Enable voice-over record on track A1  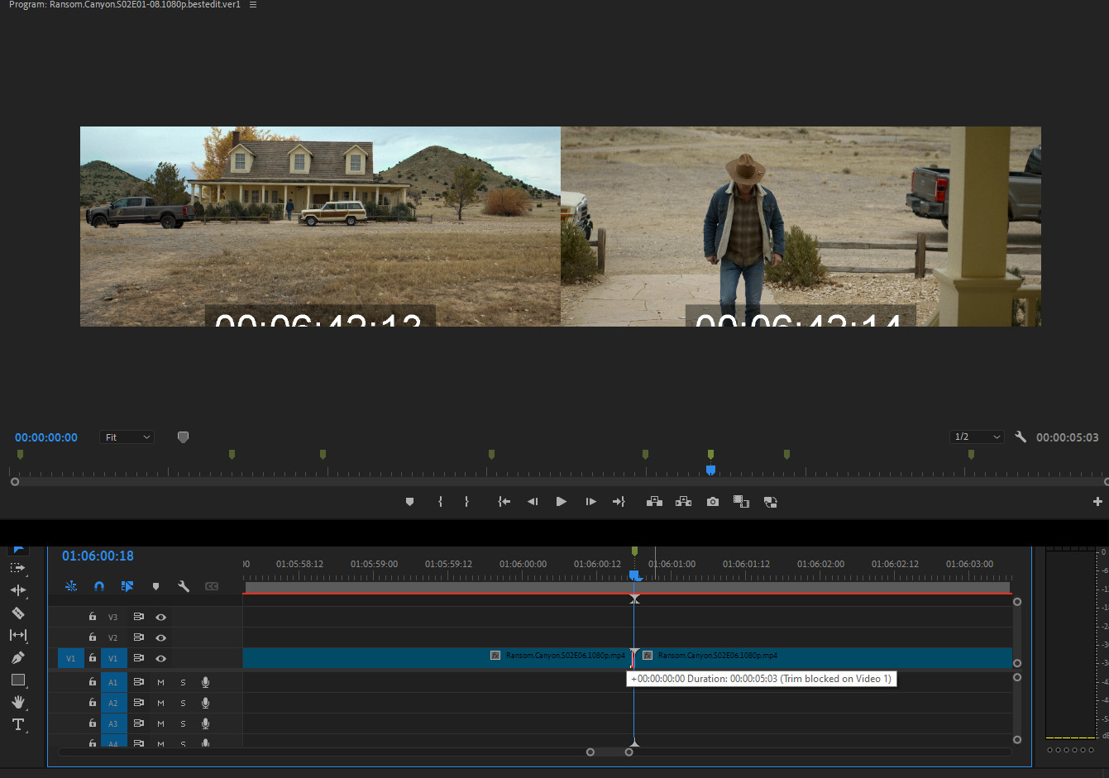point(205,682)
